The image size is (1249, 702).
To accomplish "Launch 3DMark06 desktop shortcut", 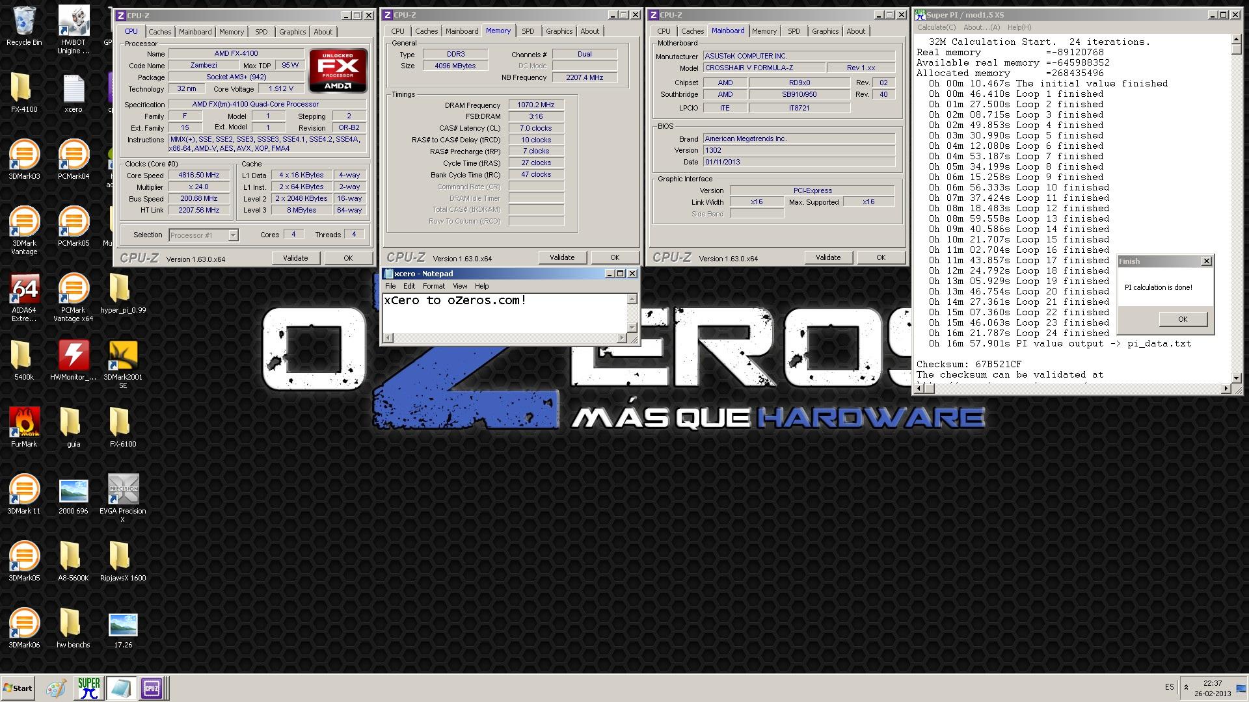I will pos(24,629).
